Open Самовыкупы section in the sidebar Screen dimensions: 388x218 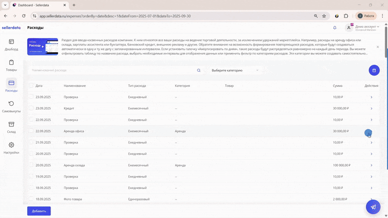[x=11, y=107]
